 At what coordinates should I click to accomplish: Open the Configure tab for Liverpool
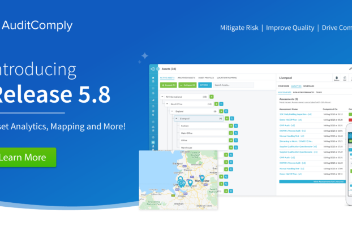tap(284, 86)
